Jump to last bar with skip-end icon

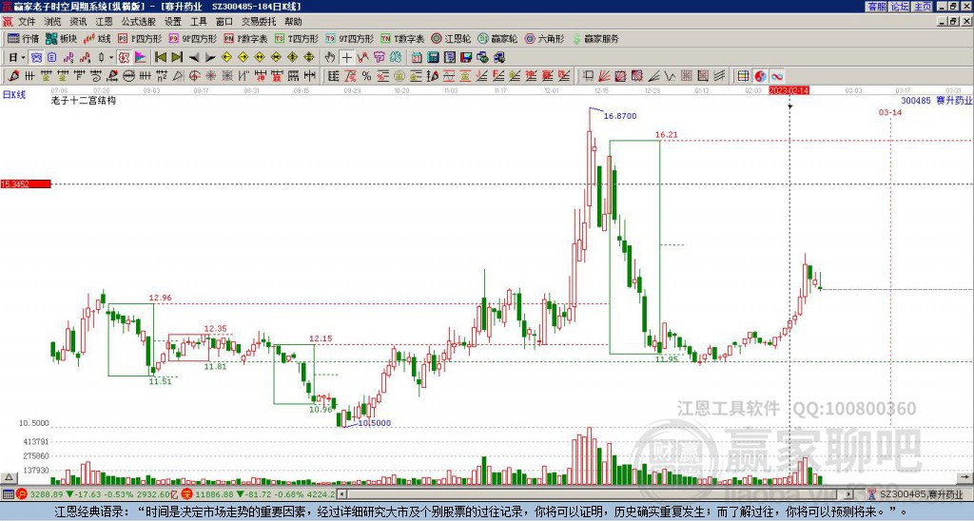pos(177,58)
